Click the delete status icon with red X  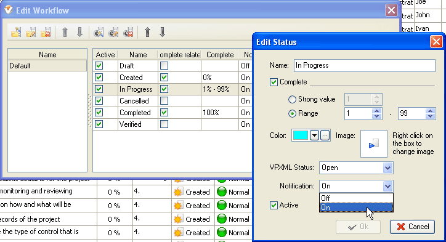[128, 32]
